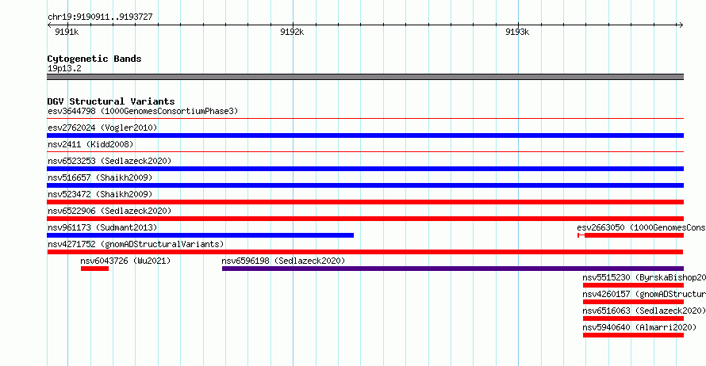Click the thin red line of nsv2411
706x366 pixels.
(365, 152)
